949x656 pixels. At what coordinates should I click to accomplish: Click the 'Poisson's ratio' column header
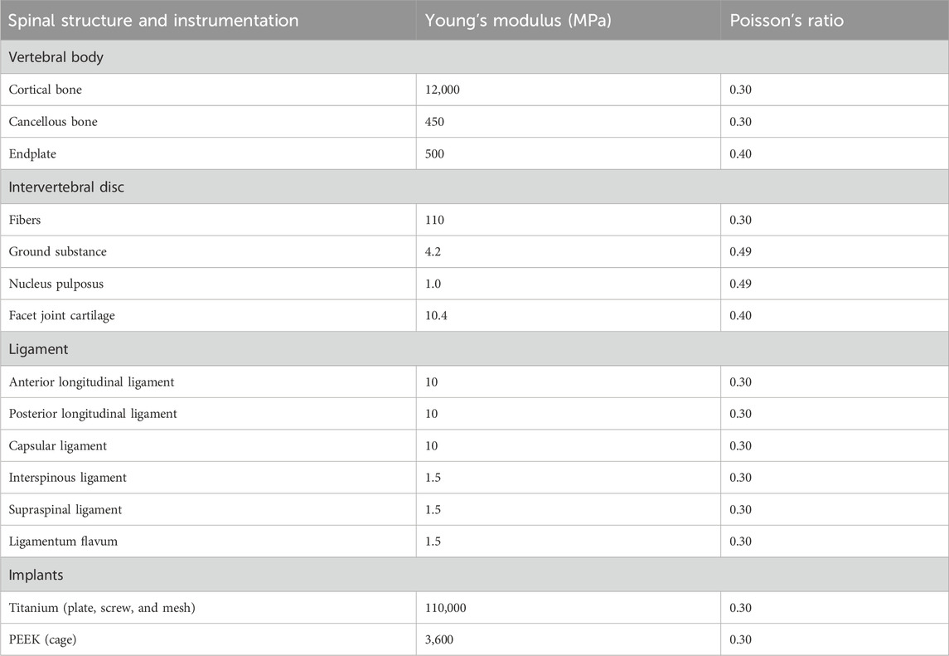click(787, 21)
